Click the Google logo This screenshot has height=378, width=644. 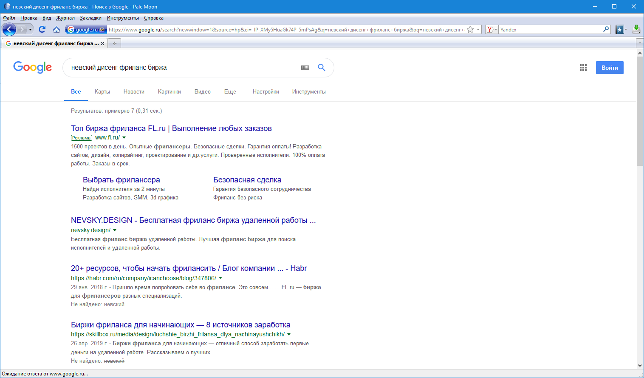tap(33, 67)
